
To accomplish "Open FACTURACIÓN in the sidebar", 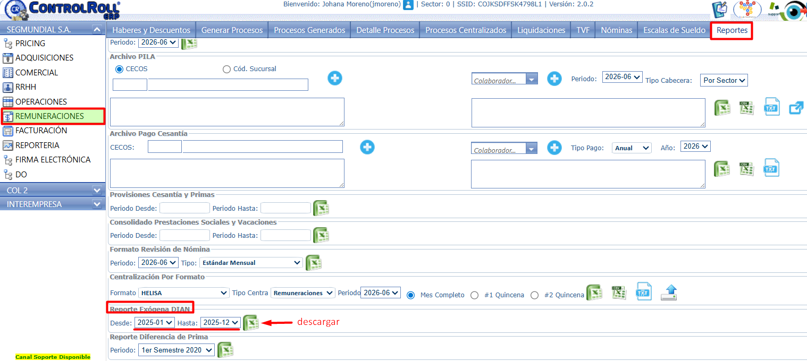I will coord(41,131).
